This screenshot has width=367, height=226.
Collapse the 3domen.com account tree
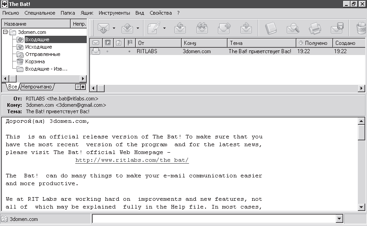tap(5, 33)
